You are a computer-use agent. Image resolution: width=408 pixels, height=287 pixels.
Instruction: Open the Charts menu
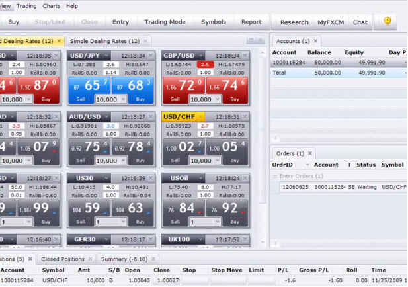[52, 6]
